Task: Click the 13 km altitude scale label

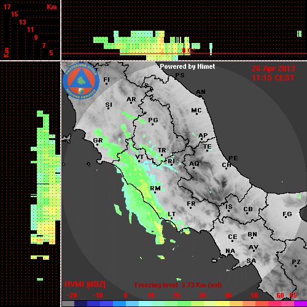Action: (23, 22)
